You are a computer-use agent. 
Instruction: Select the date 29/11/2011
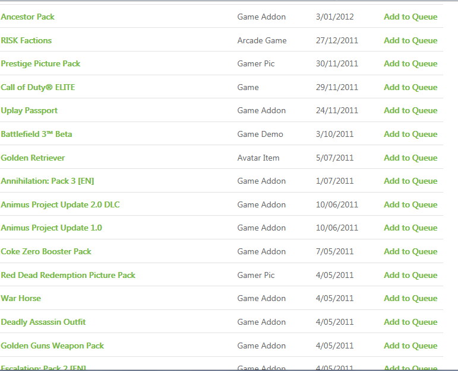[337, 88]
